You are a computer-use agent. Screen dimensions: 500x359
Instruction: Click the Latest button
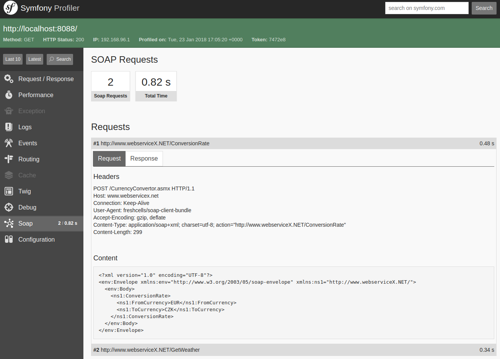[34, 59]
